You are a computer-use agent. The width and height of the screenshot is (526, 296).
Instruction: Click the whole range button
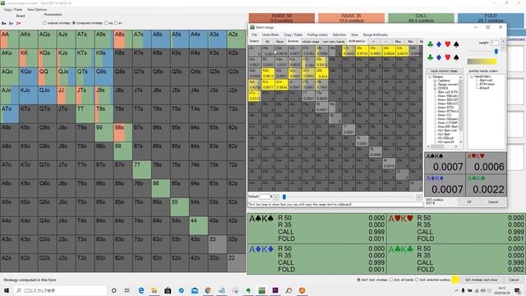311,42
